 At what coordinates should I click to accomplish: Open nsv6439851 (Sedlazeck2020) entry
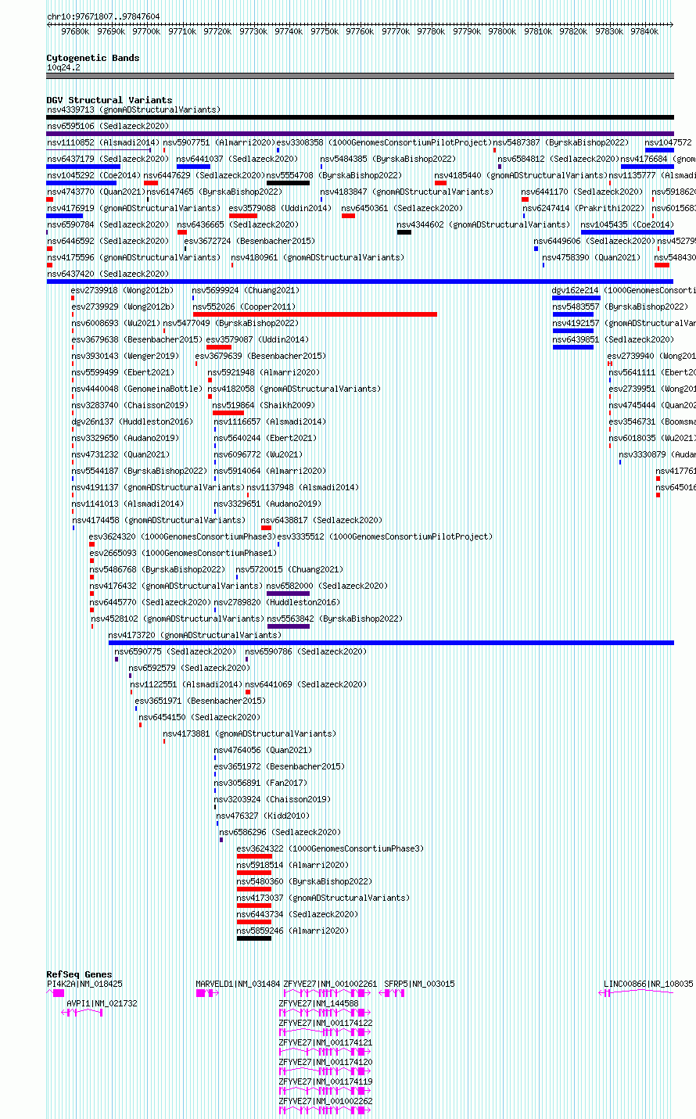[x=614, y=339]
